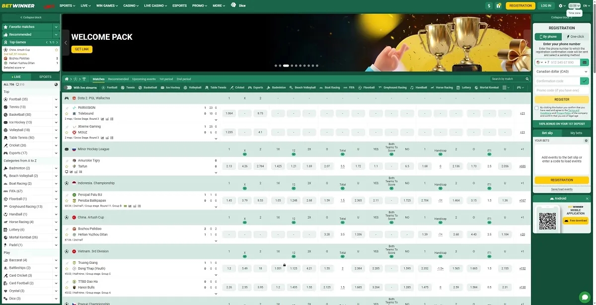Filter by Table Tennis in sports bar
The image size is (596, 305).
click(216, 87)
